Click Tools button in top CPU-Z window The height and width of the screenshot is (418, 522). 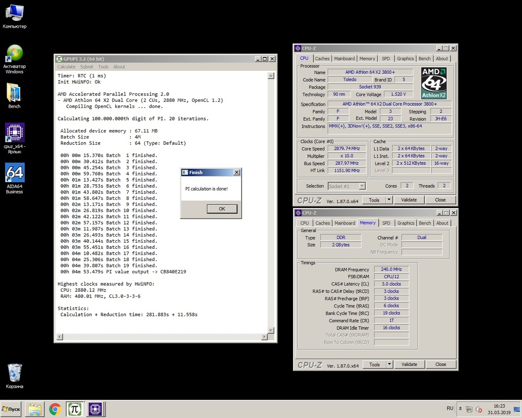(x=374, y=200)
